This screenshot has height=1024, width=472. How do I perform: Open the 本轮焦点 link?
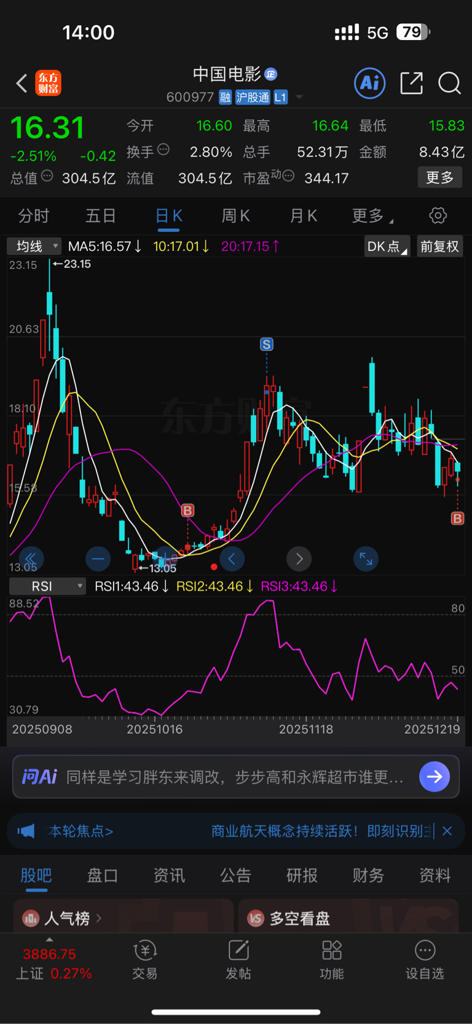[x=81, y=832]
